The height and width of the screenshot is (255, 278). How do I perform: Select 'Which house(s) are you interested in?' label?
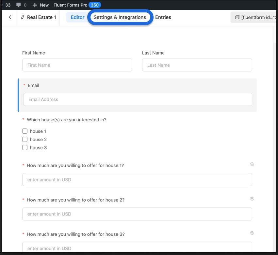coord(67,120)
